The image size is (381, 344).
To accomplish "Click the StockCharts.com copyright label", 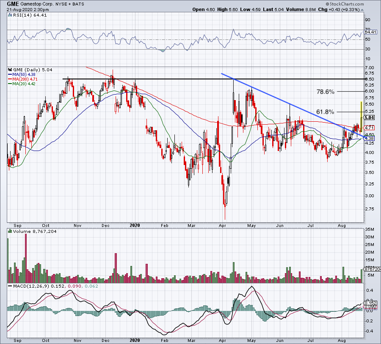I will (x=345, y=4).
